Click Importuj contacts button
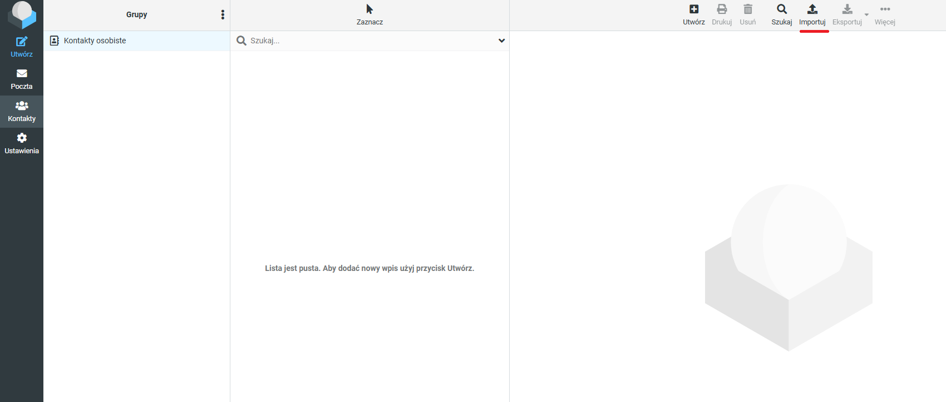Viewport: 946px width, 402px height. [812, 15]
